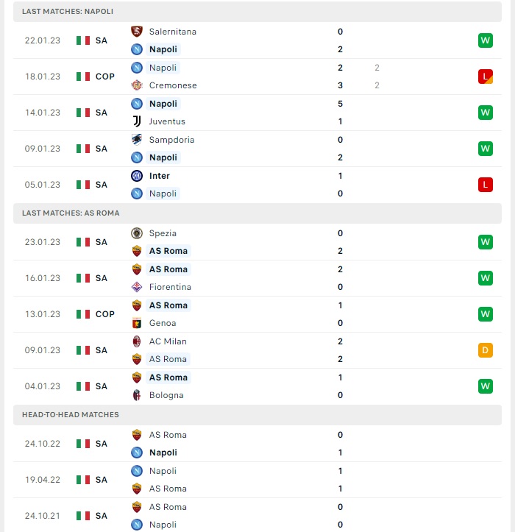515x532 pixels.
Task: Click the Inter club badge
Action: pyautogui.click(x=137, y=176)
